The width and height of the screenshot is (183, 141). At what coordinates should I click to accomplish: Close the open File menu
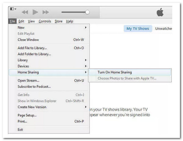click(13, 21)
